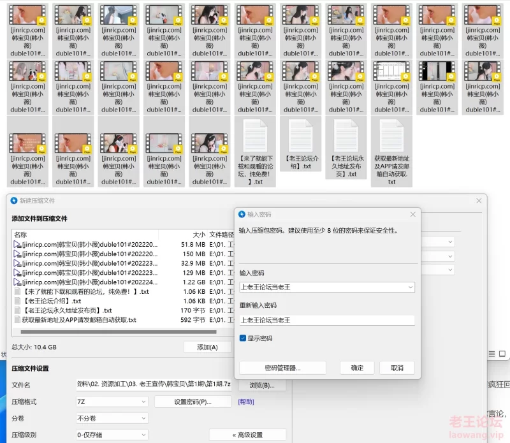Focus the 重新输入密码 text field
Image resolution: width=510 pixels, height=443 pixels.
327,321
